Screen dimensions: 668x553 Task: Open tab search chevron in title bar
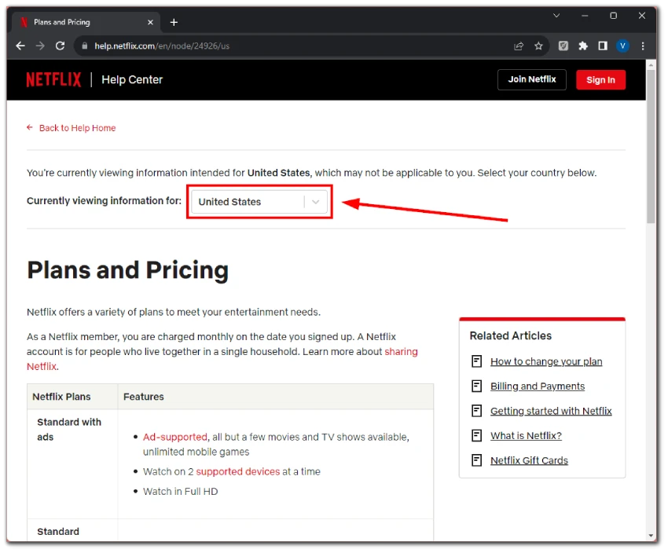point(556,16)
